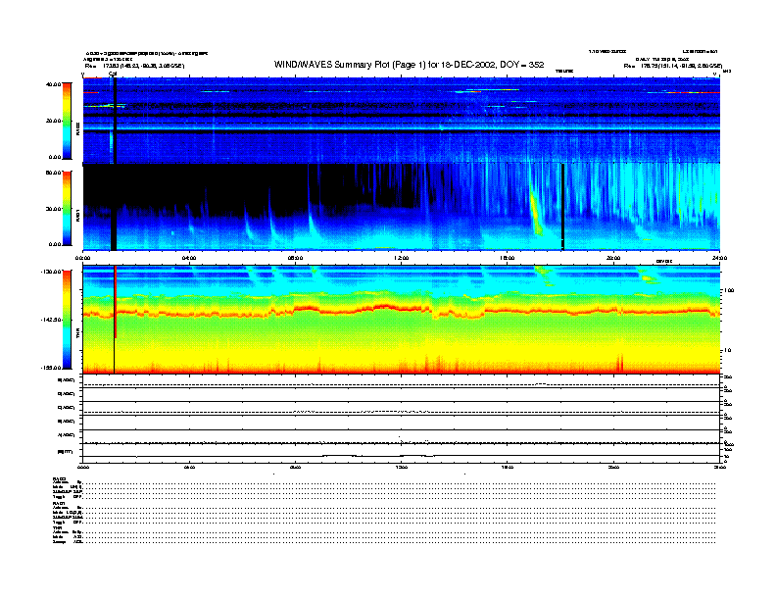
Task: Click the RAD1 heading in the bottom status table
Action: click(60, 504)
